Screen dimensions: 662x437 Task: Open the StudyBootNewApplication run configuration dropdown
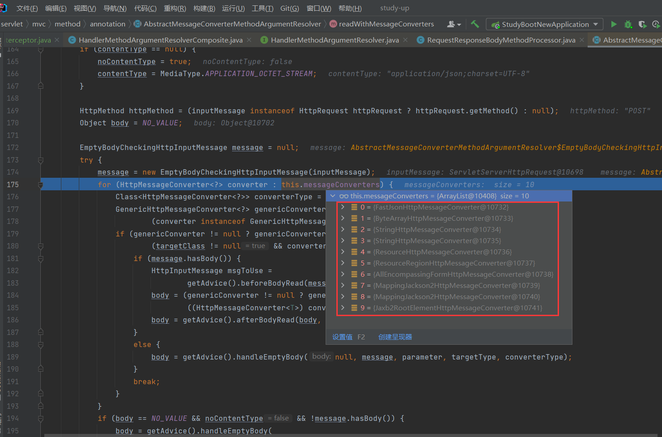(596, 25)
